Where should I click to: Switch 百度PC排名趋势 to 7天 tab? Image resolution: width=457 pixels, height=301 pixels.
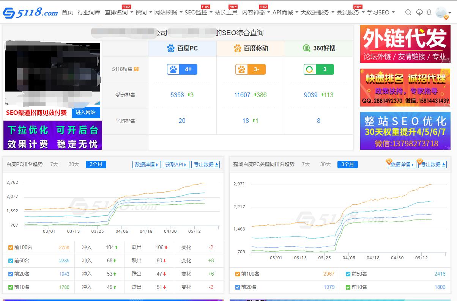(54, 164)
